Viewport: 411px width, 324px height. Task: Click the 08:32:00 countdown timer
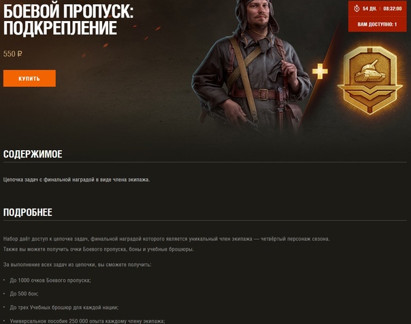393,9
